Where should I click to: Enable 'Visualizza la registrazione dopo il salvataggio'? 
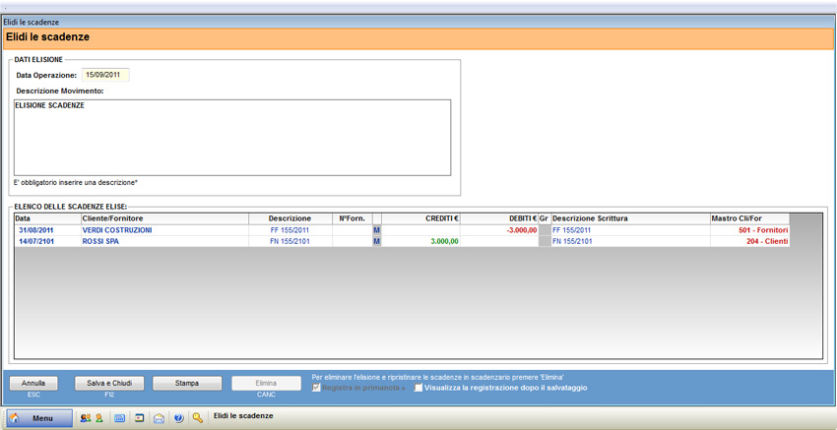418,388
